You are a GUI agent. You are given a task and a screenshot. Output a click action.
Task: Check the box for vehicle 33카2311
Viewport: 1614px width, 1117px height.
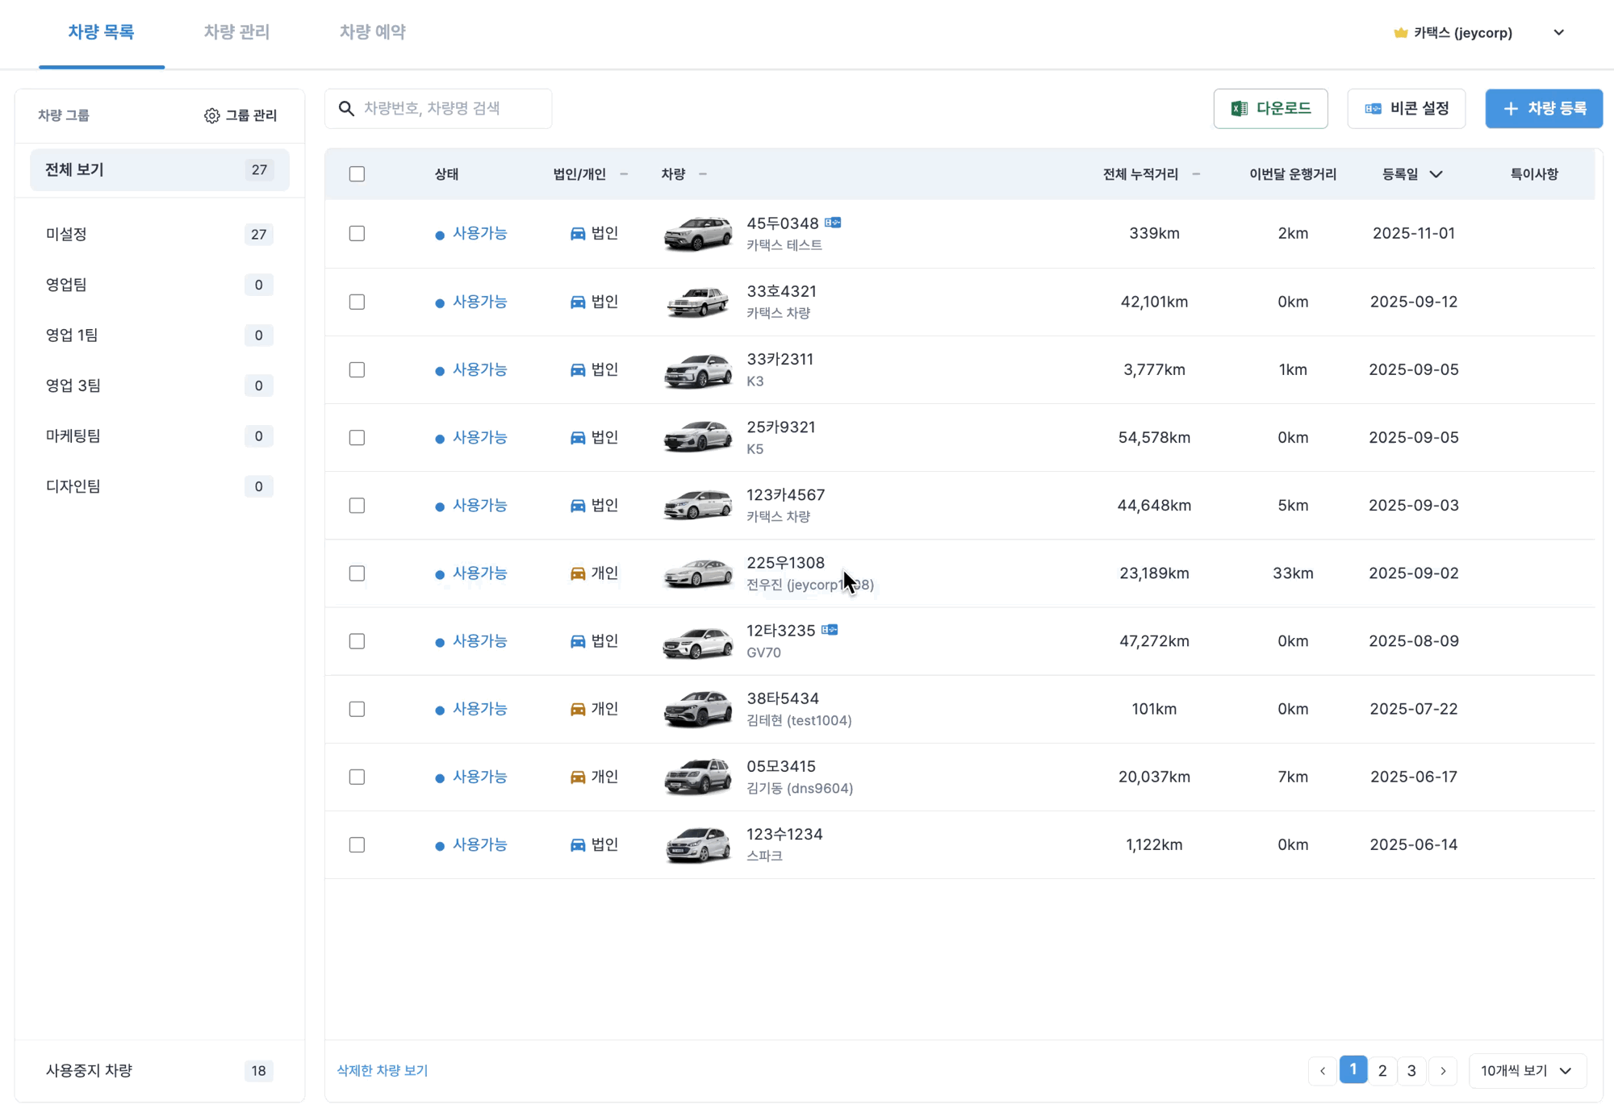357,369
